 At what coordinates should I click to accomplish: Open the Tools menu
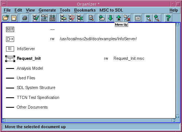click(x=65, y=10)
